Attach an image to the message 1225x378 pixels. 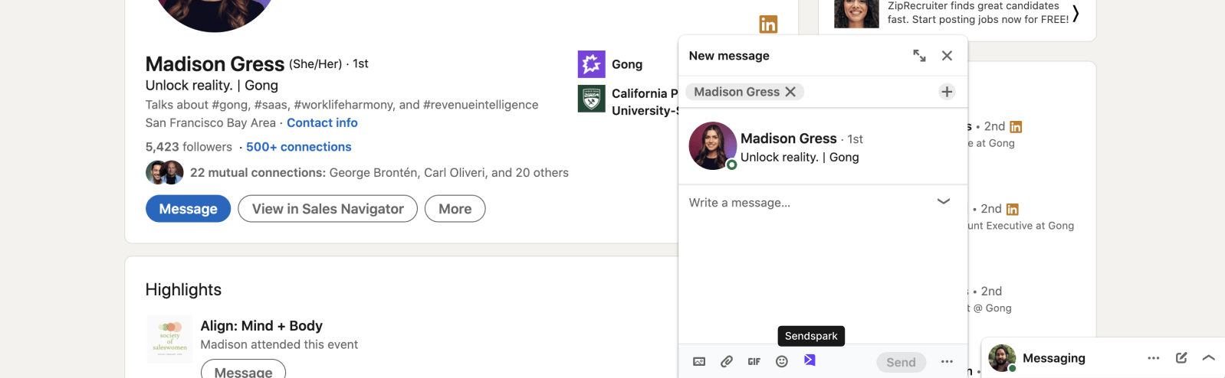[699, 362]
